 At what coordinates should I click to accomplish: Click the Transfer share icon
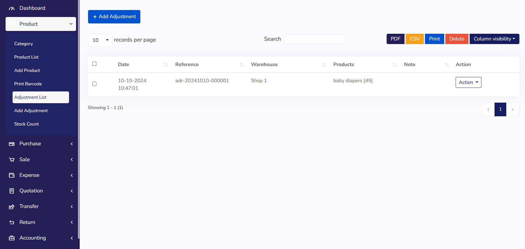11,207
